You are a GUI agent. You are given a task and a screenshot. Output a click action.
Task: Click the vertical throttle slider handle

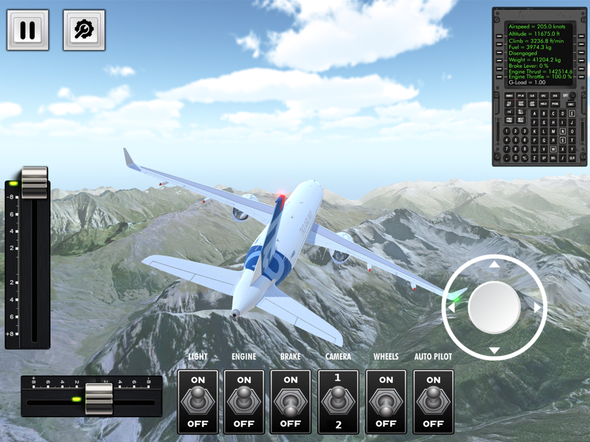click(x=35, y=183)
